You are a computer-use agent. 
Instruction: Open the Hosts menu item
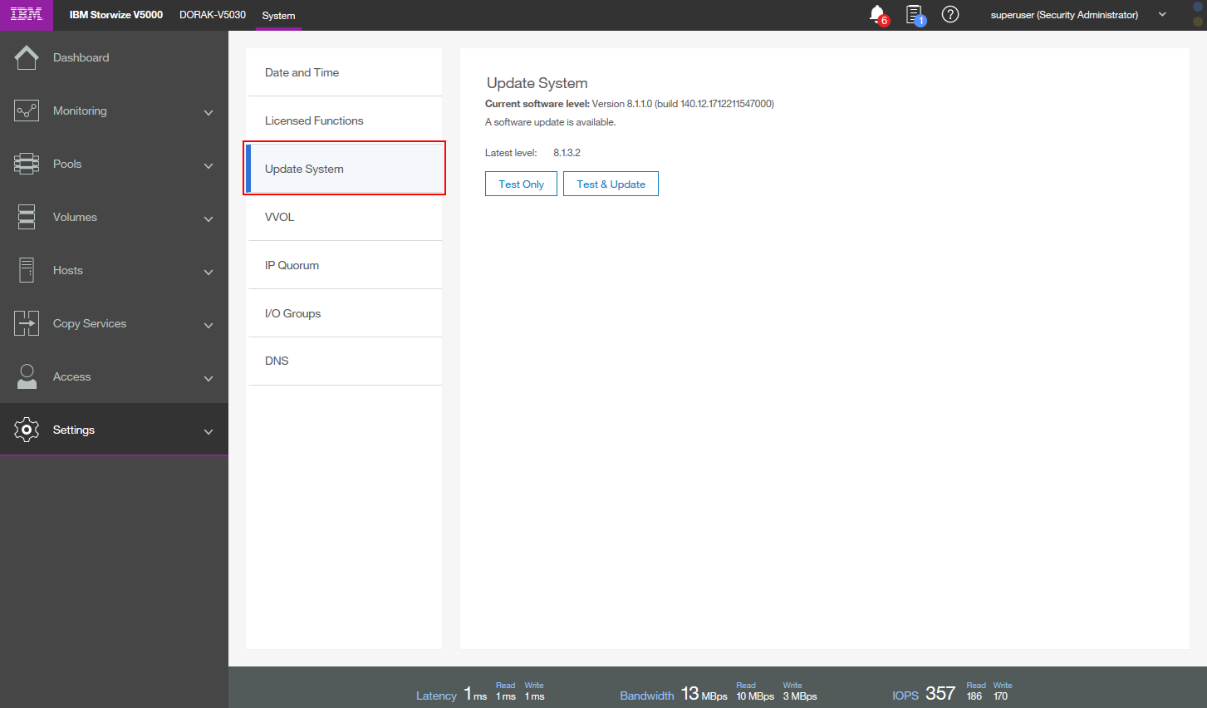pos(114,270)
